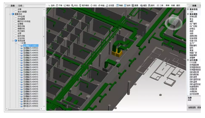Collapse the 基本属性 property group
Screen dimensions: 205x118
pos(188,14)
